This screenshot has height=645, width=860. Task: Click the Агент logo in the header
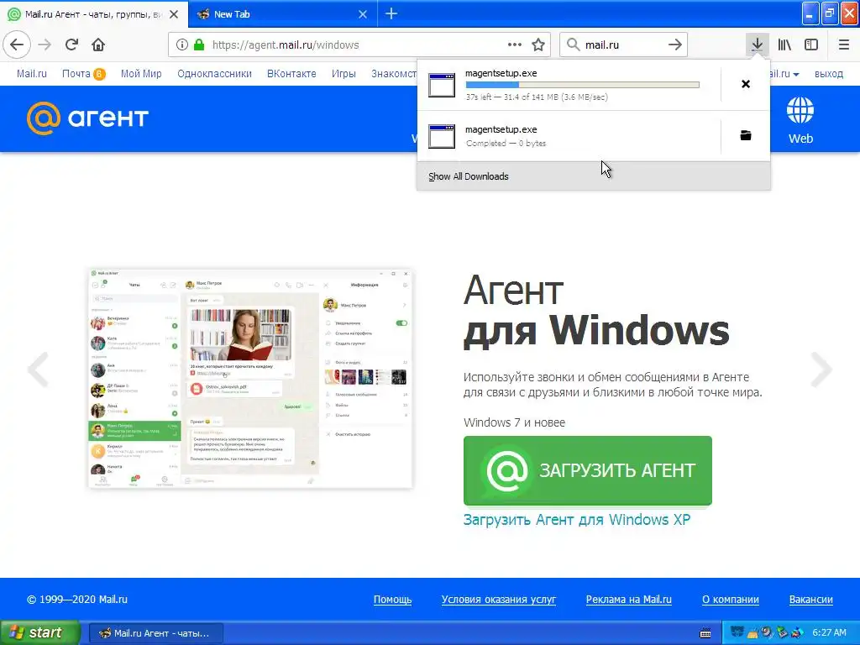click(87, 118)
